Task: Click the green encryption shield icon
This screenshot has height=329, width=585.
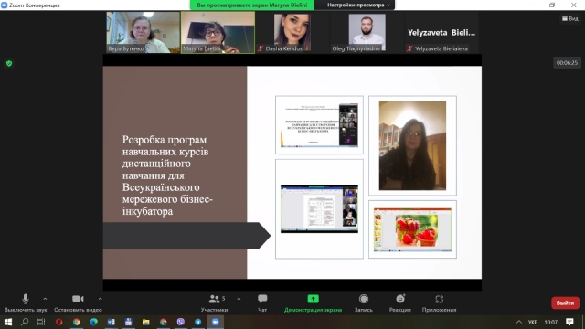Action: click(9, 63)
